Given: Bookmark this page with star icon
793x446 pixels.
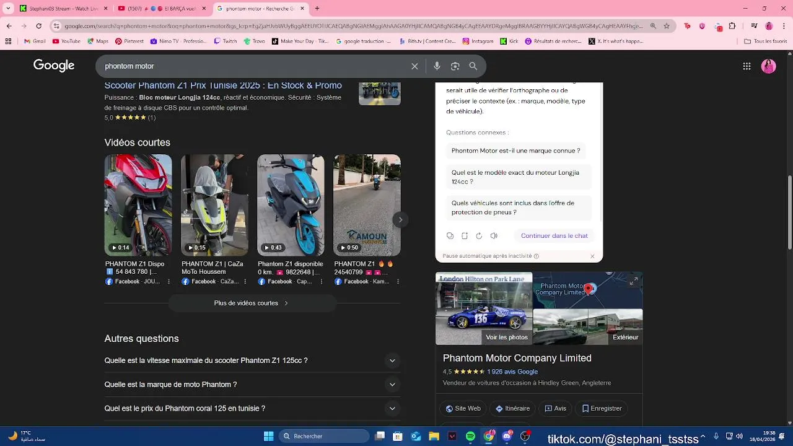Looking at the screenshot, I should (667, 26).
